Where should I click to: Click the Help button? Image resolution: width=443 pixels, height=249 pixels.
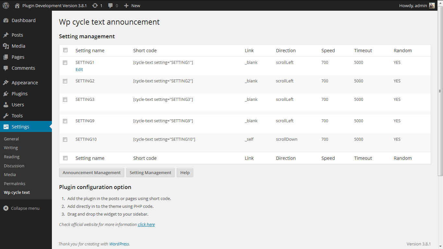point(185,172)
